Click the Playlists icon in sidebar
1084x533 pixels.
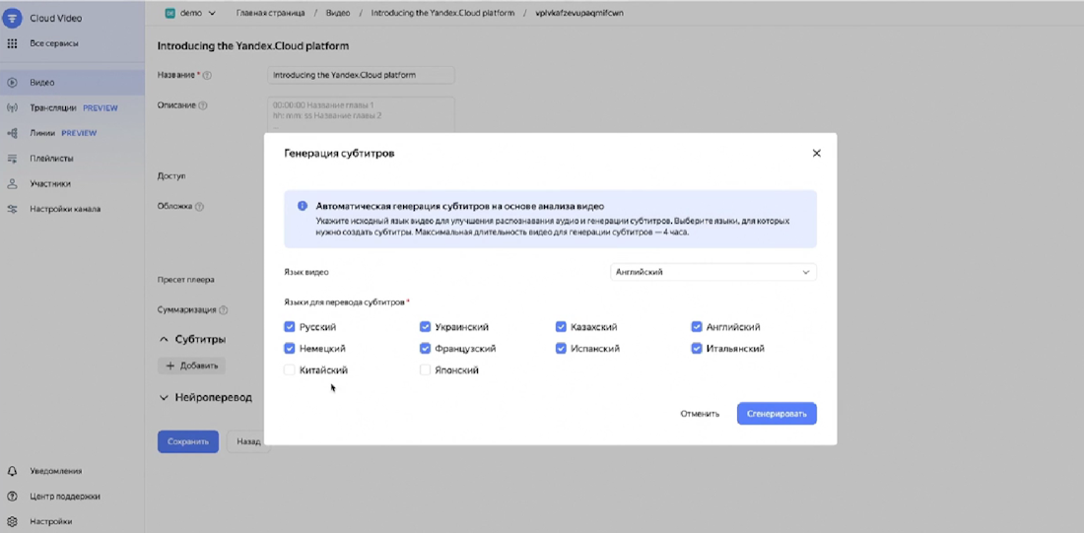[13, 159]
